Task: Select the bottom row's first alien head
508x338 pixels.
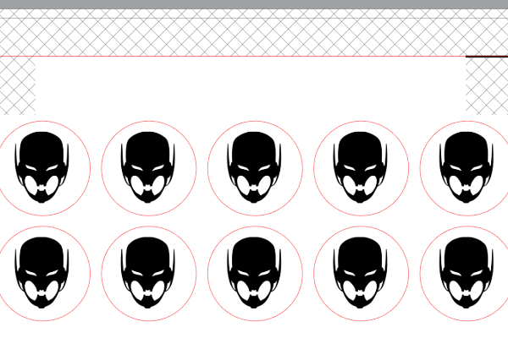Action: (41, 273)
